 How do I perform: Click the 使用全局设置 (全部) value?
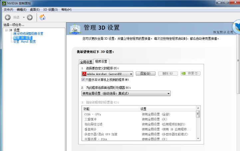click(x=156, y=114)
